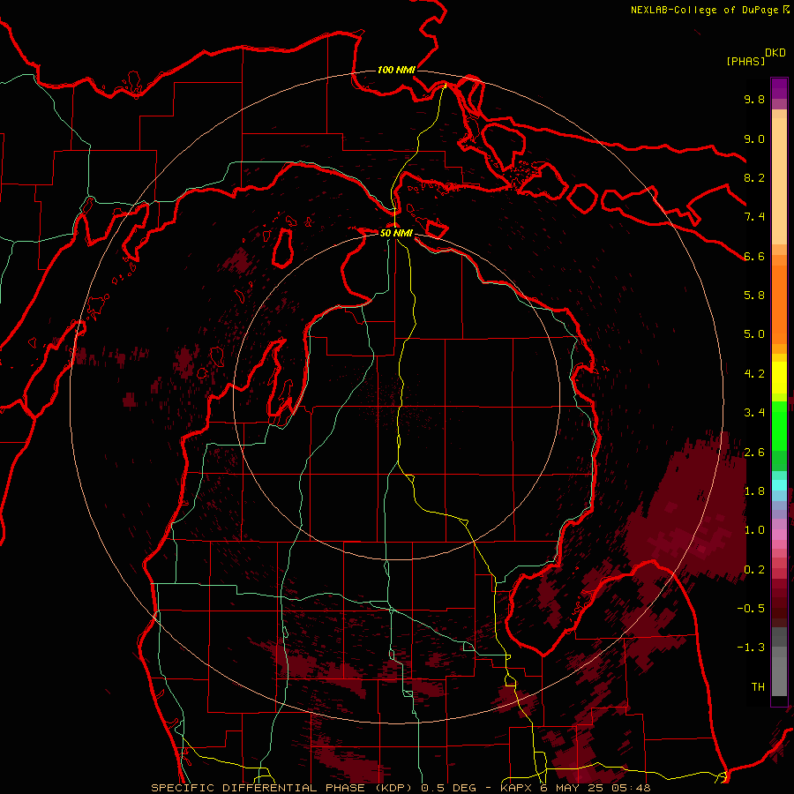Image resolution: width=794 pixels, height=794 pixels.
Task: Click the 100 NMI range ring label
Action: click(396, 70)
